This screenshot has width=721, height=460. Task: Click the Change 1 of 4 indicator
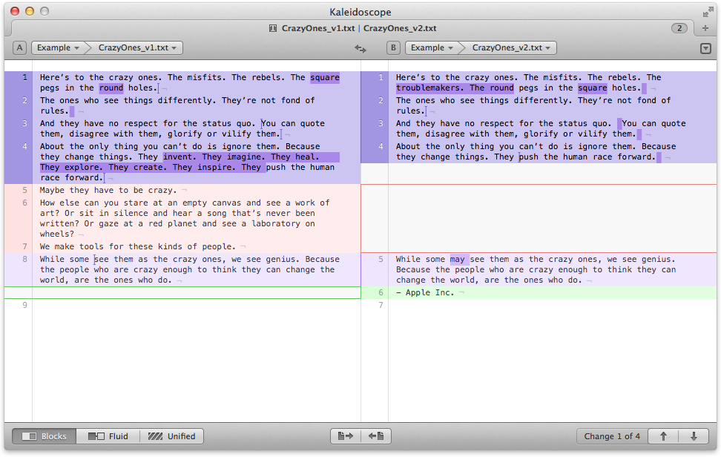(612, 436)
